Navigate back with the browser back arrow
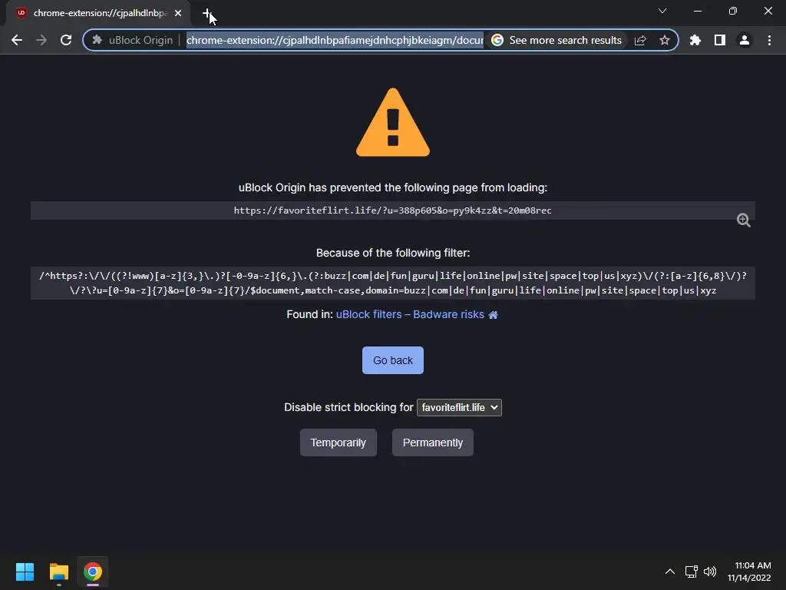The width and height of the screenshot is (786, 590). 17,40
